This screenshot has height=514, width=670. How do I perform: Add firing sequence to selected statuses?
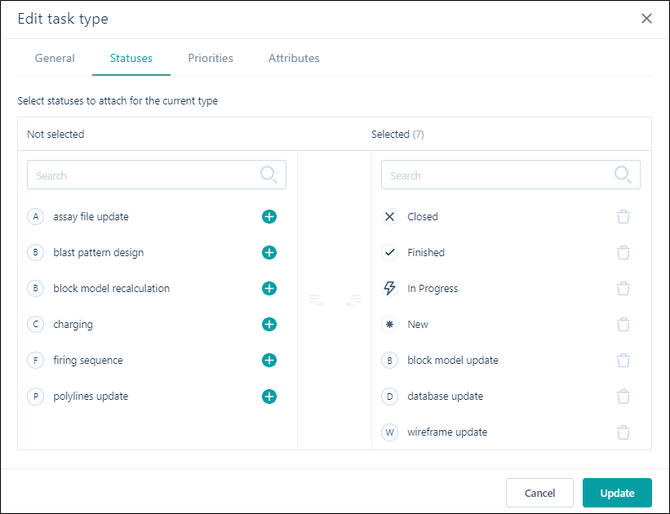click(x=269, y=360)
